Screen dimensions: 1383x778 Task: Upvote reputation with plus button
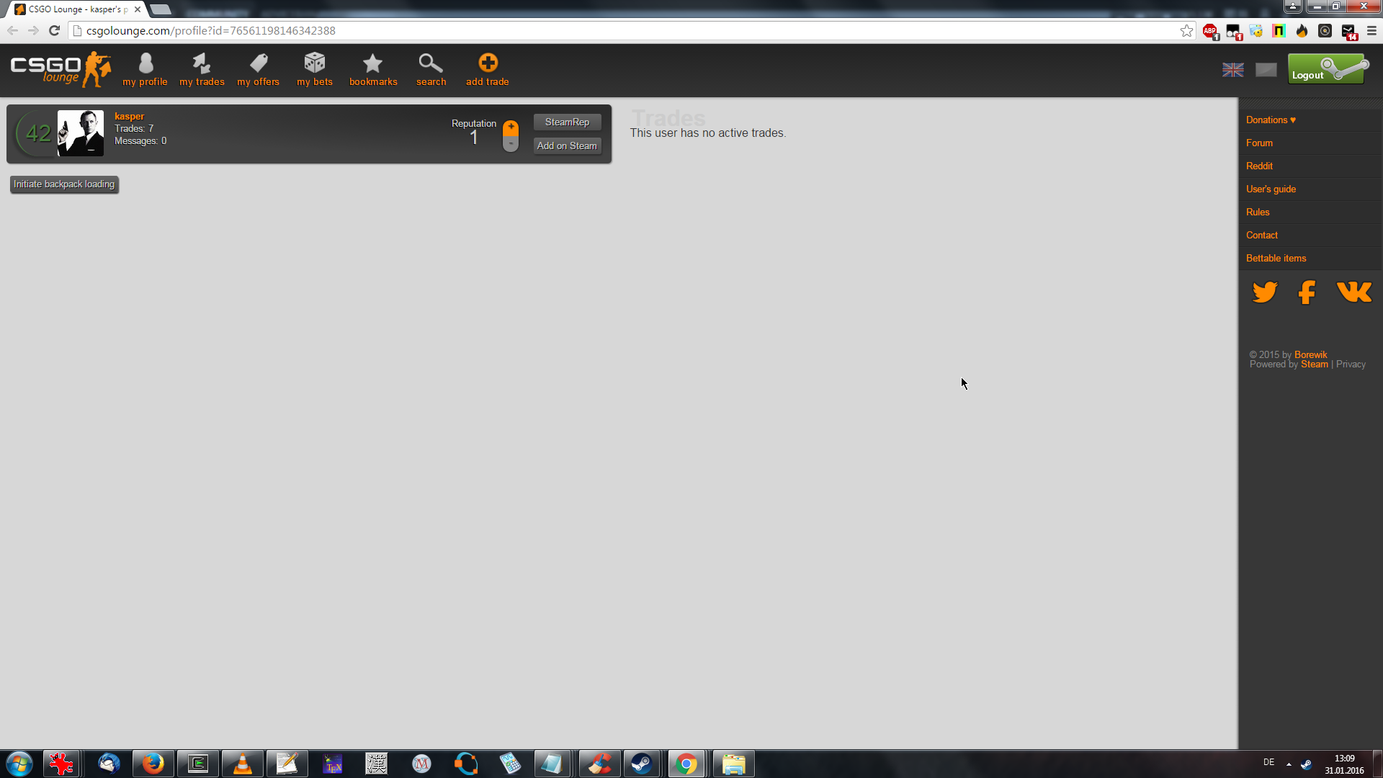tap(511, 128)
